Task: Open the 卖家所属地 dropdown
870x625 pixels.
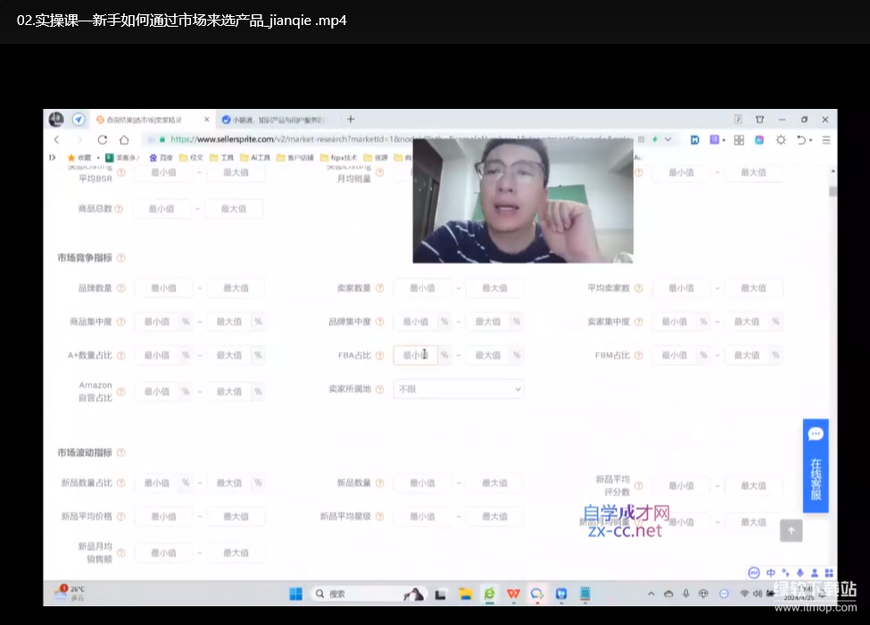Action: coord(459,389)
